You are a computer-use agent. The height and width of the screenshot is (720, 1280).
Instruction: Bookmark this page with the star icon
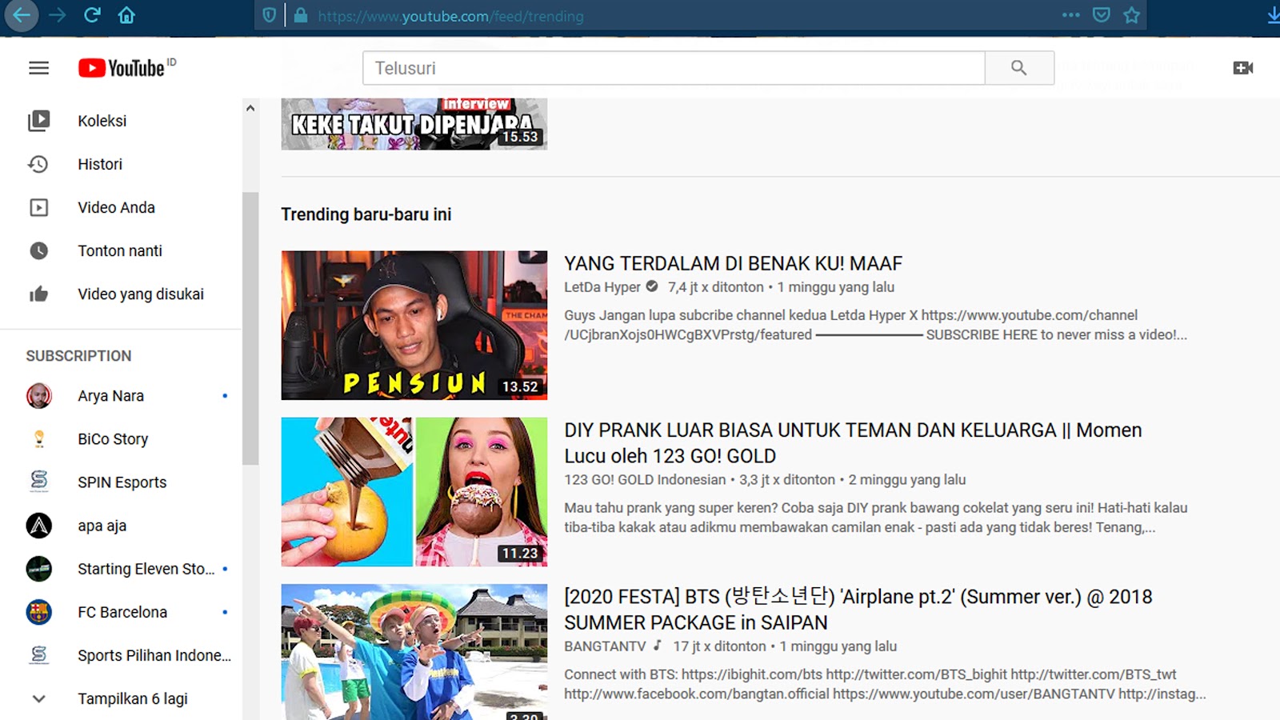pyautogui.click(x=1131, y=15)
